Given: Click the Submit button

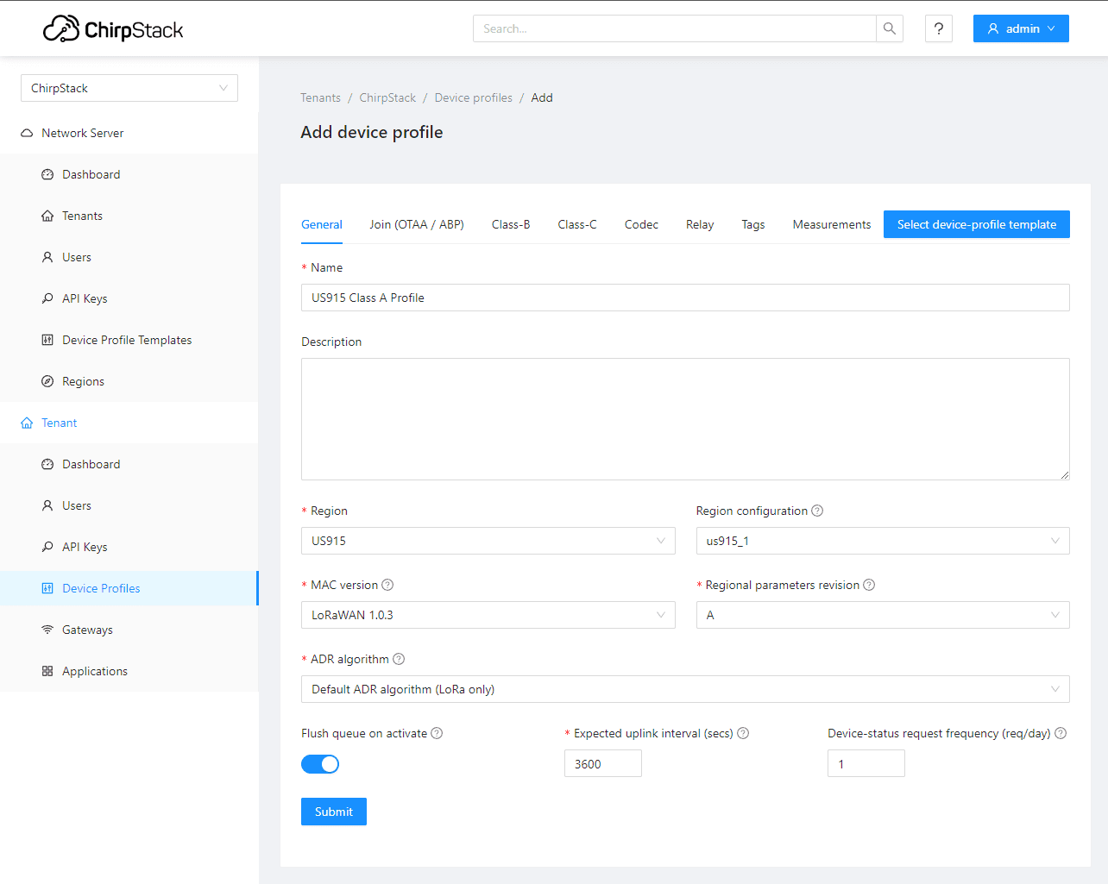Looking at the screenshot, I should click(x=333, y=812).
